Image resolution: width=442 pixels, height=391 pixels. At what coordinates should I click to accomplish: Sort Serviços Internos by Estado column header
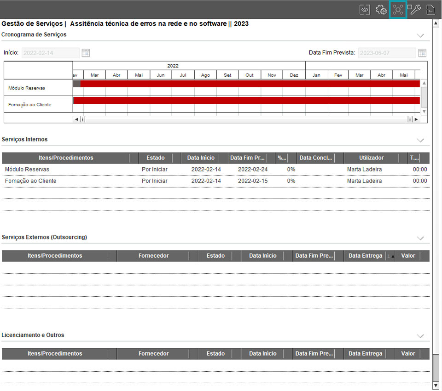click(x=156, y=158)
